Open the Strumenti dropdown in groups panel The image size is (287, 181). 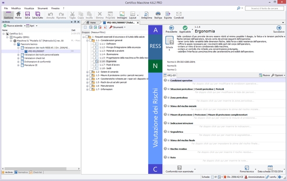pyautogui.click(x=118, y=27)
